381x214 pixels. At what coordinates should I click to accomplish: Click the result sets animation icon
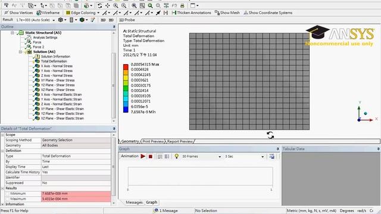pyautogui.click(x=167, y=156)
